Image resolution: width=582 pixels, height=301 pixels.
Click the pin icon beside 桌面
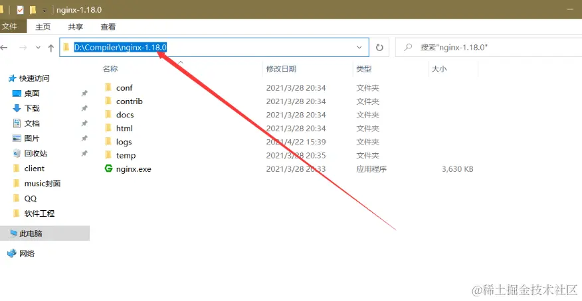84,93
